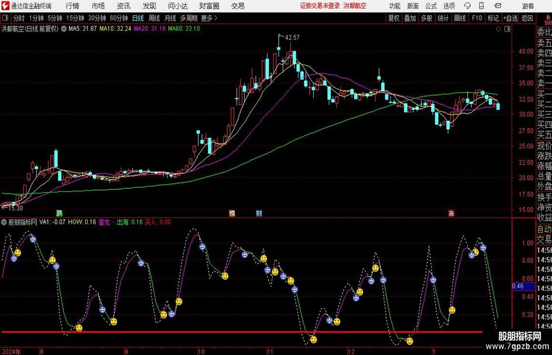Viewport: 552px width, 355px height.
Task: Click the 标记 mark toolbar button
Action: click(x=493, y=18)
